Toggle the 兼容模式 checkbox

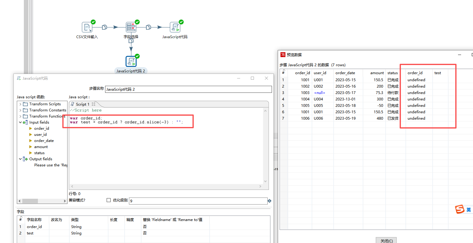pyautogui.click(x=108, y=200)
